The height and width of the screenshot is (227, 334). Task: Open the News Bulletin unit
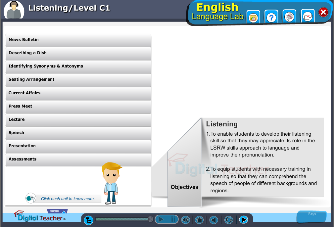[x=78, y=40]
